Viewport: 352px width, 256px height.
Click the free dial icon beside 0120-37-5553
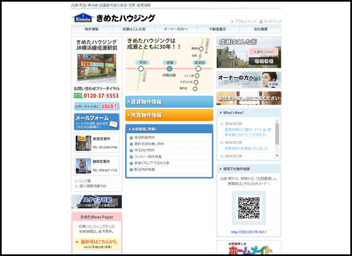pyautogui.click(x=78, y=96)
